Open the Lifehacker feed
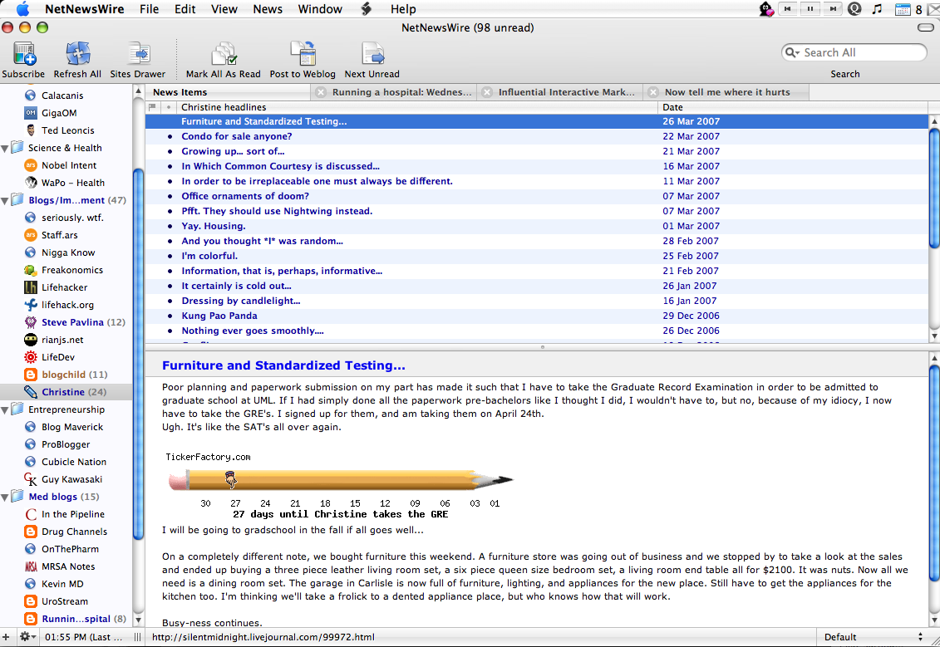Viewport: 940px width, 647px height. 64,287
